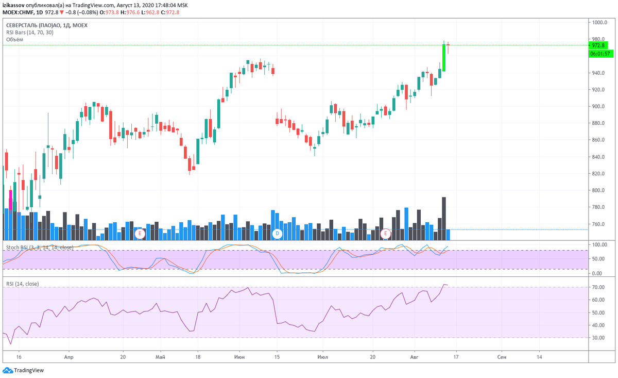Click the TradingView cloud logo icon
The width and height of the screenshot is (618, 378).
click(8, 370)
